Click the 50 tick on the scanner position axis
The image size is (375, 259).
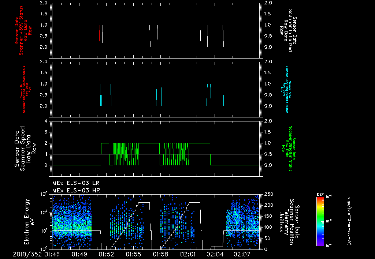coord(267,238)
